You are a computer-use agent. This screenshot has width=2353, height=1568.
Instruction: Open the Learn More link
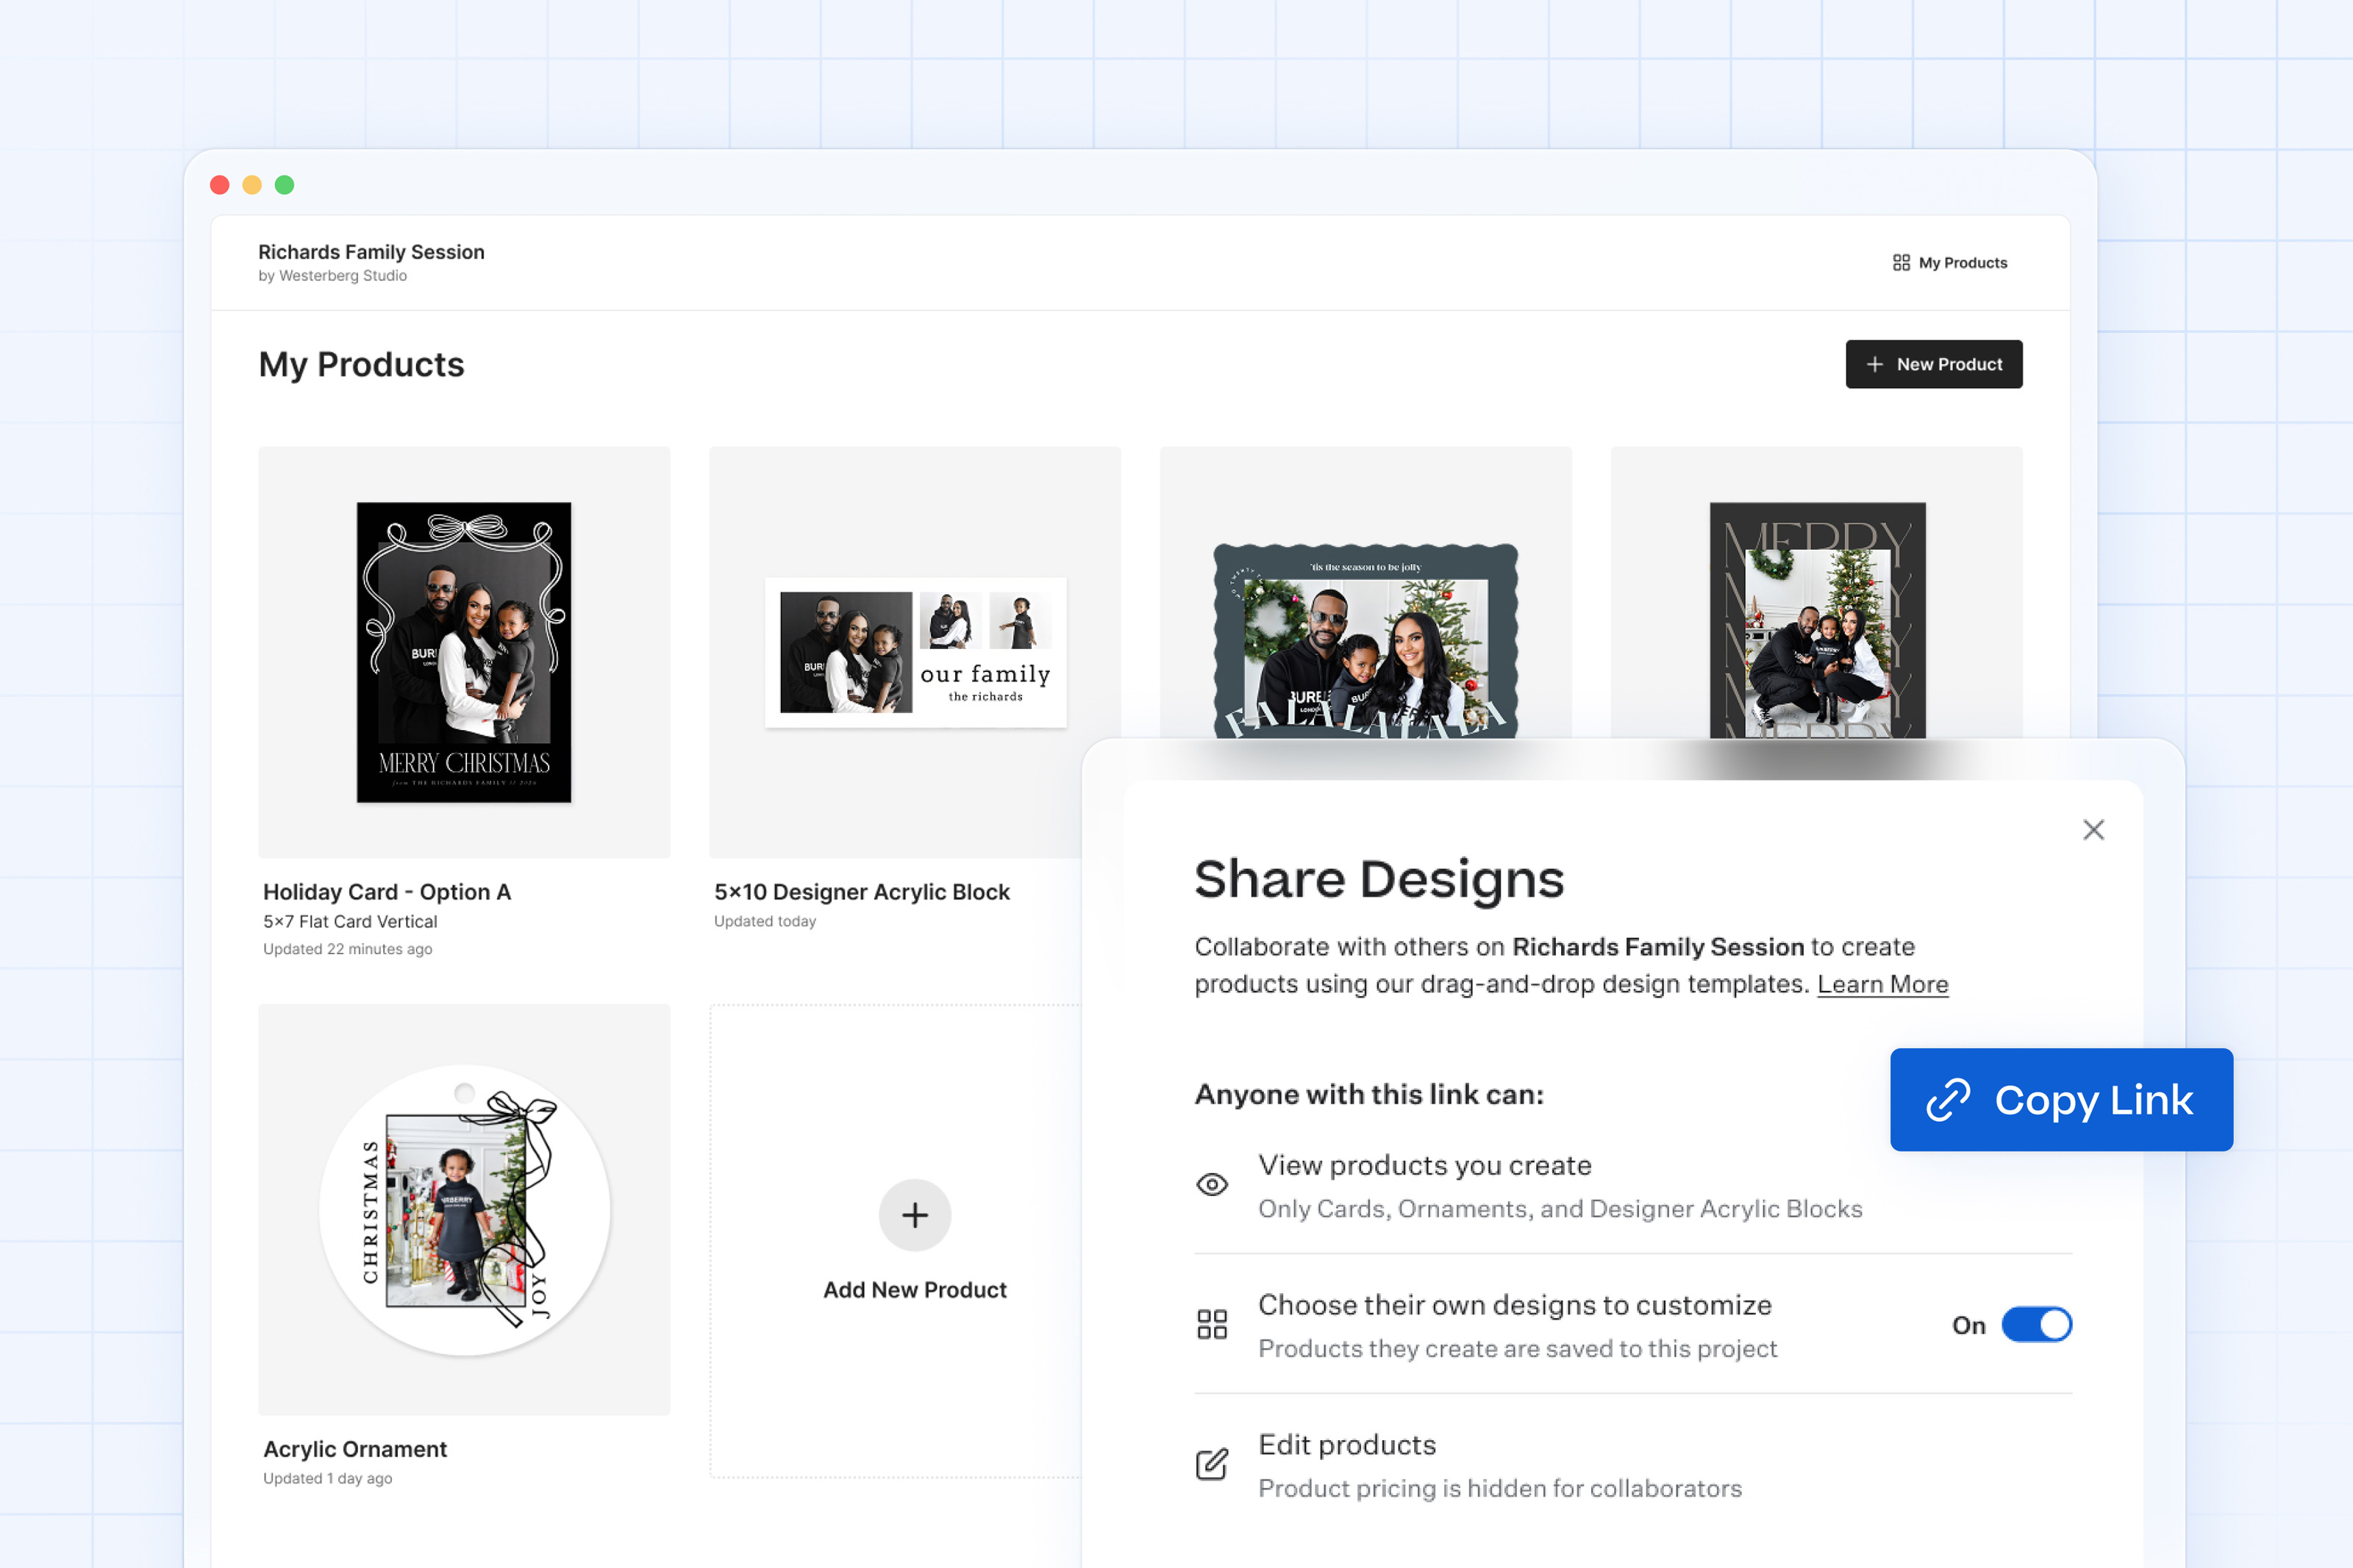[1882, 985]
